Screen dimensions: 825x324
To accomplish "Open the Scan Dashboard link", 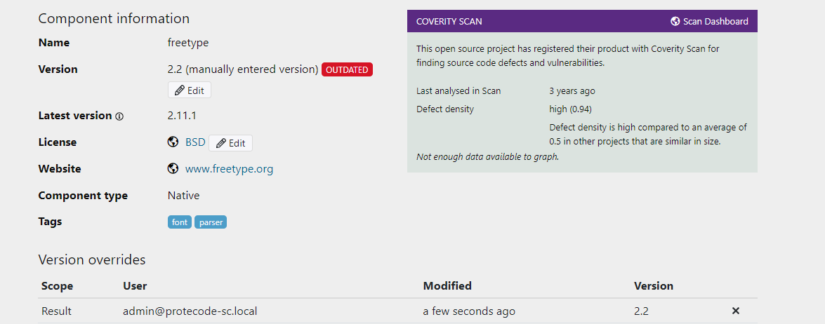I will pyautogui.click(x=715, y=22).
